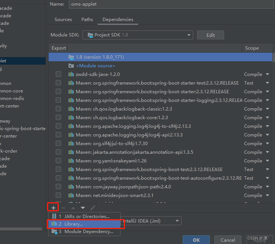Click library icon of logback-classic:1.2.3
The image size is (275, 244).
pos(71,109)
